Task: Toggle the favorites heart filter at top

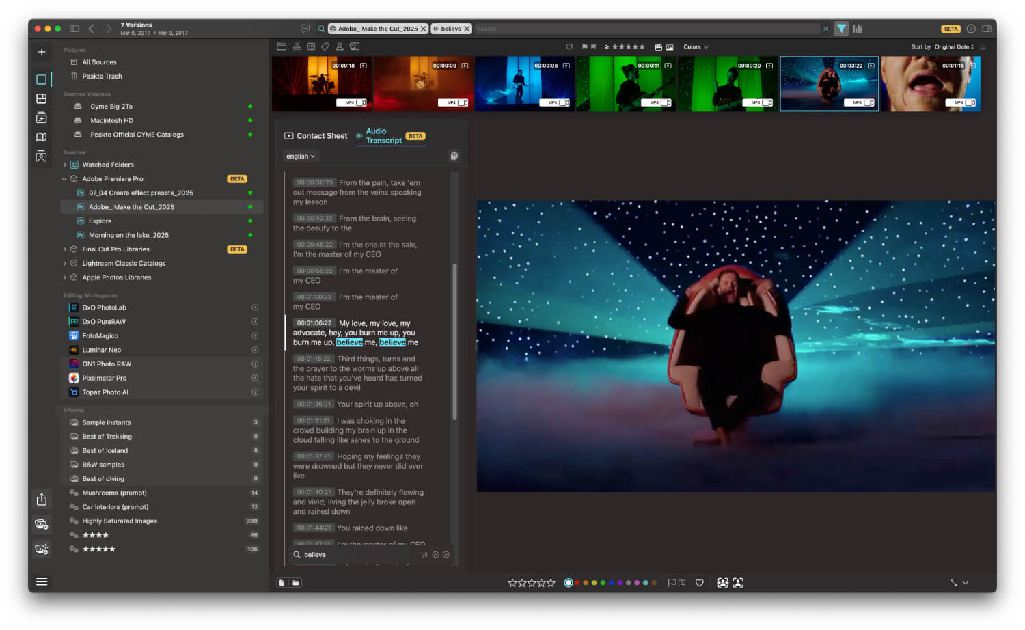Action: [569, 47]
